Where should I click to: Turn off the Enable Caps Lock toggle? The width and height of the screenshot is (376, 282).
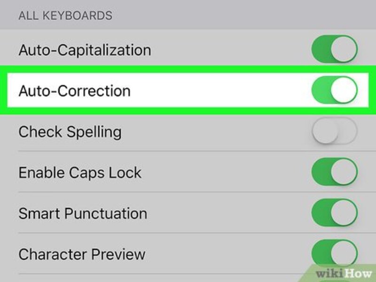(335, 172)
